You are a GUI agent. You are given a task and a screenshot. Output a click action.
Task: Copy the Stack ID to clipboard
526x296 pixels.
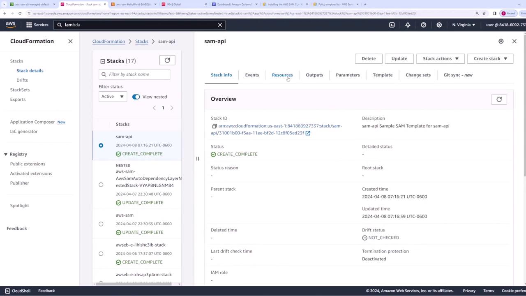(x=214, y=126)
